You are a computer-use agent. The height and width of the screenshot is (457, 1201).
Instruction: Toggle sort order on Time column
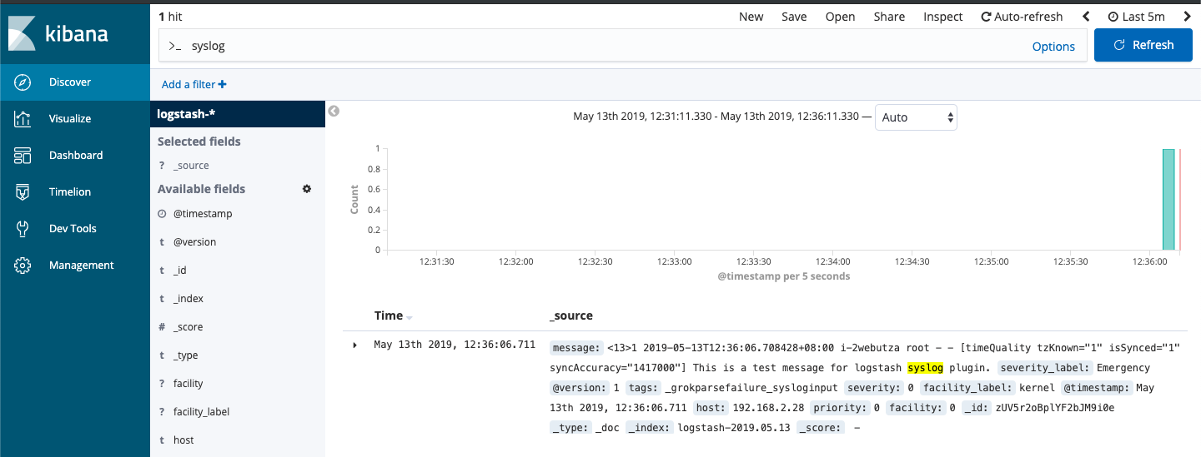point(409,317)
